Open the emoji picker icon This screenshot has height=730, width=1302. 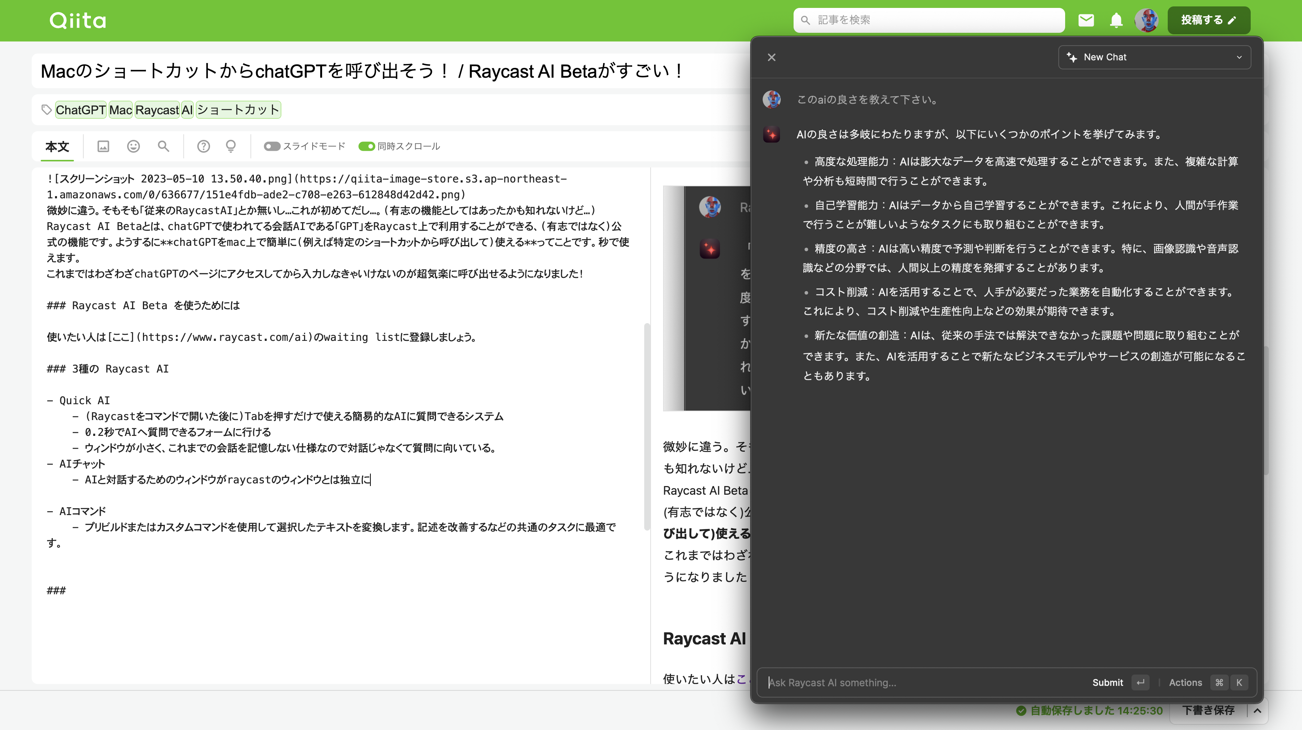click(133, 147)
